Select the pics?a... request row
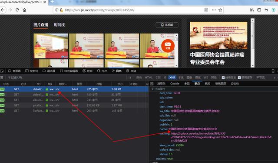278x163 pixels. coord(74,105)
